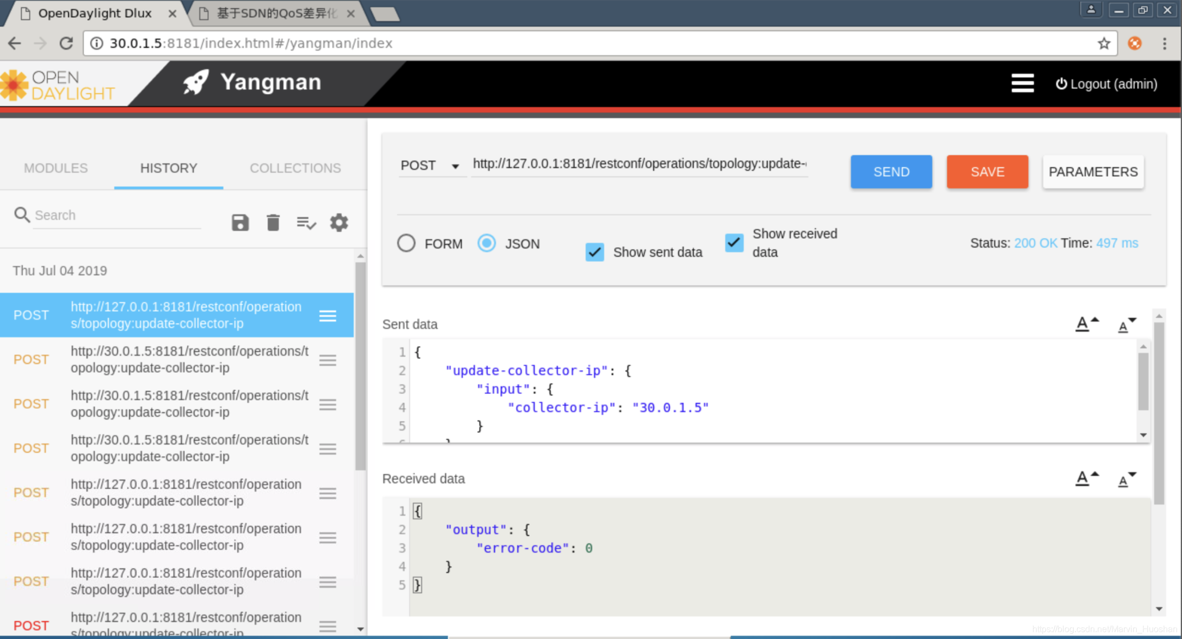Switch to the MODULES tab
The width and height of the screenshot is (1182, 639).
pyautogui.click(x=56, y=168)
